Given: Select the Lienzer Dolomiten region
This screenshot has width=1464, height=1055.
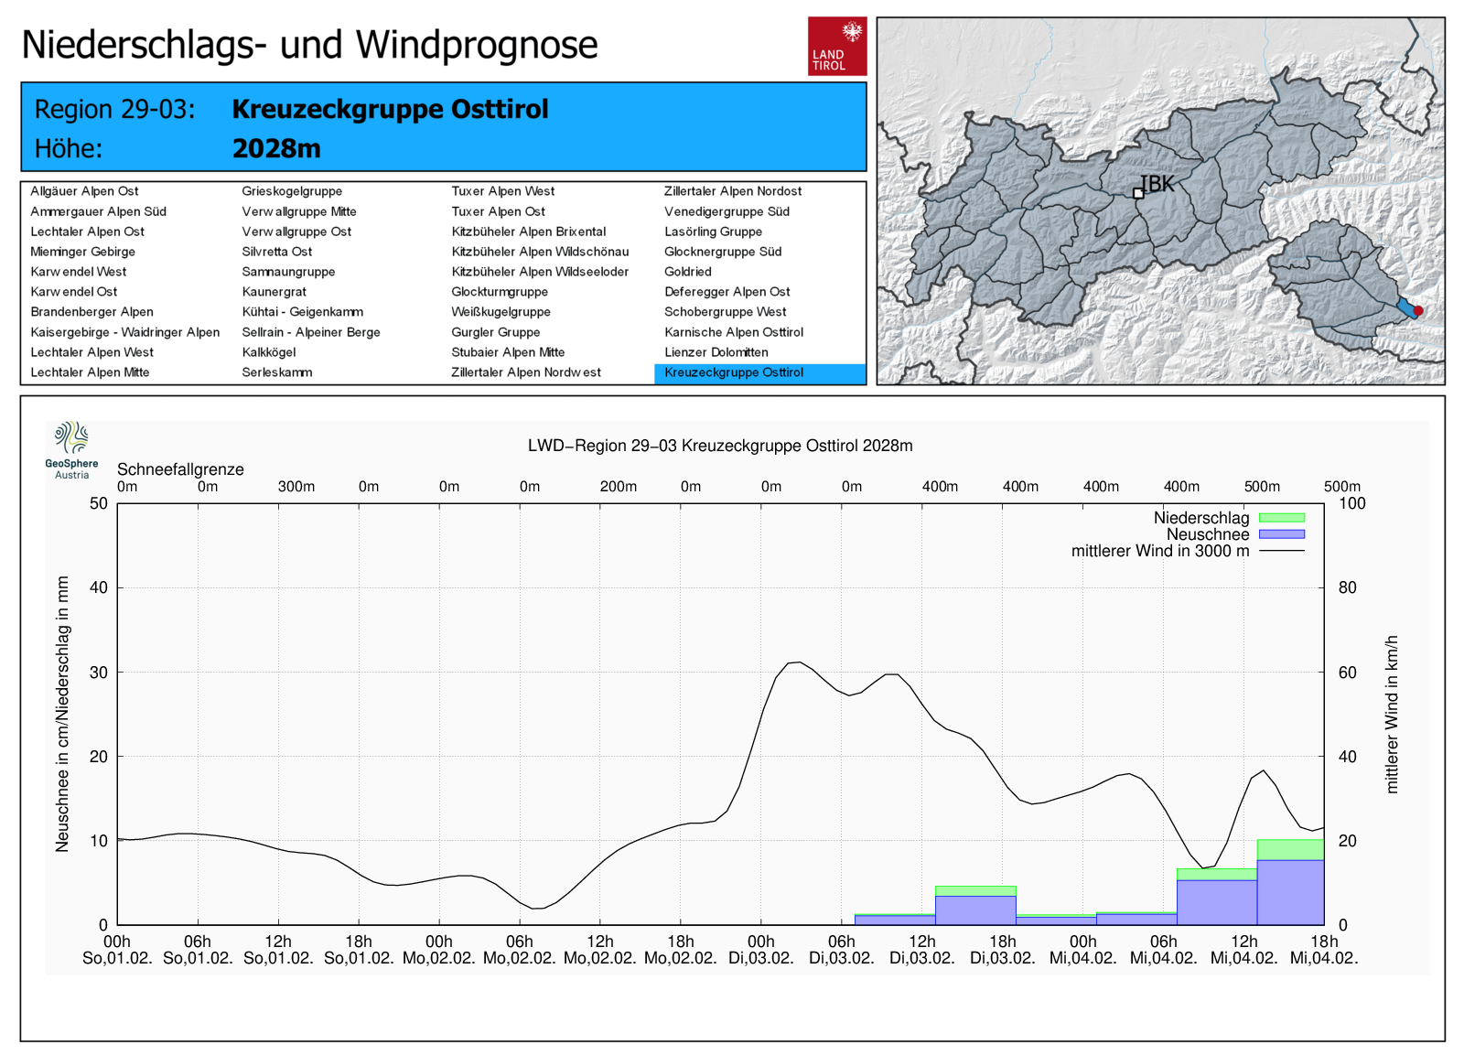Looking at the screenshot, I should tap(716, 352).
